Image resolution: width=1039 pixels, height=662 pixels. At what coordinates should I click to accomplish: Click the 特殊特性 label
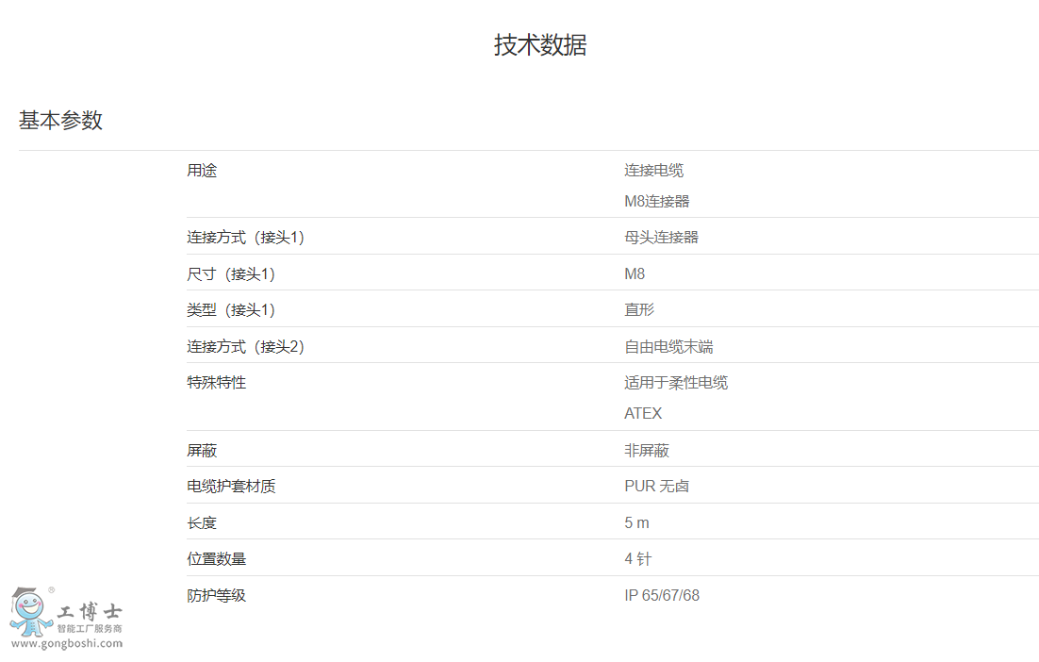216,383
